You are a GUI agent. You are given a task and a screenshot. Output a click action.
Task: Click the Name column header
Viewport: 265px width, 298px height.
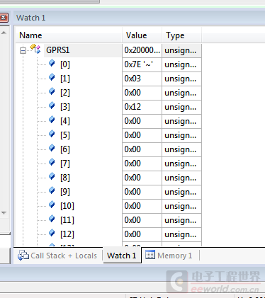click(x=69, y=35)
